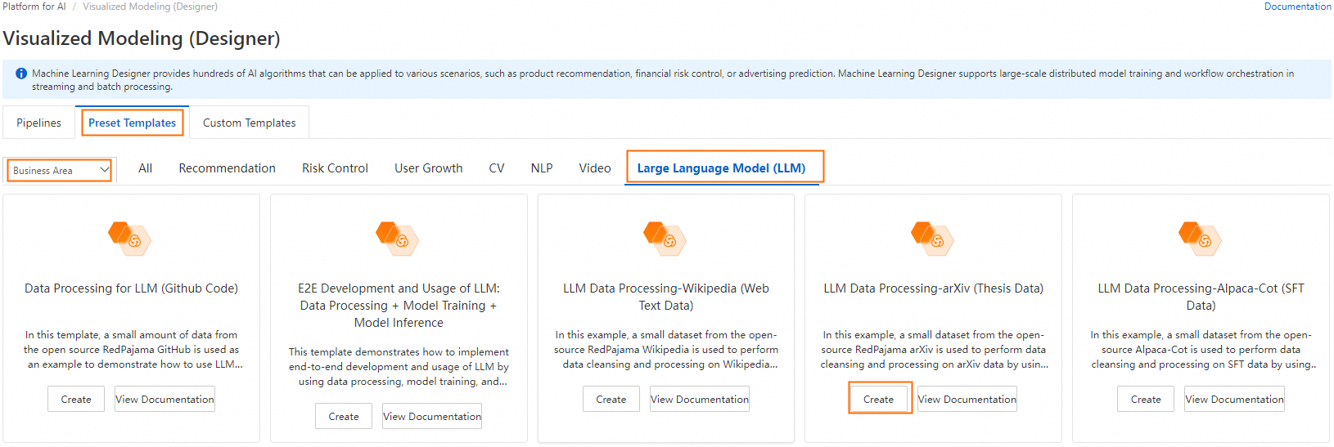Open the Documentation link at top right
Image resolution: width=1334 pixels, height=447 pixels.
click(x=1297, y=7)
